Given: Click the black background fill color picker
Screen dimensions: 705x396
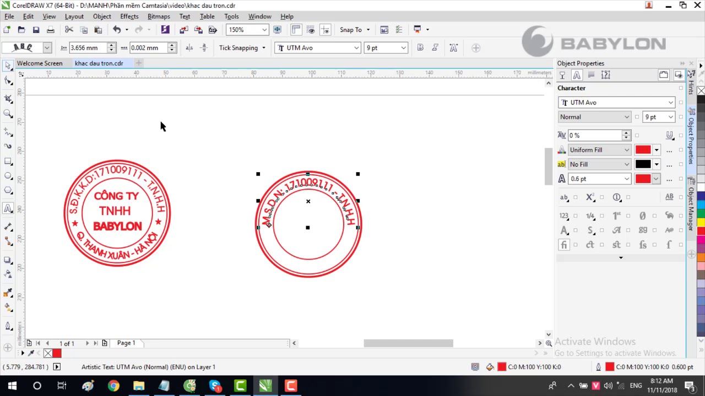Looking at the screenshot, I should pyautogui.click(x=647, y=164).
